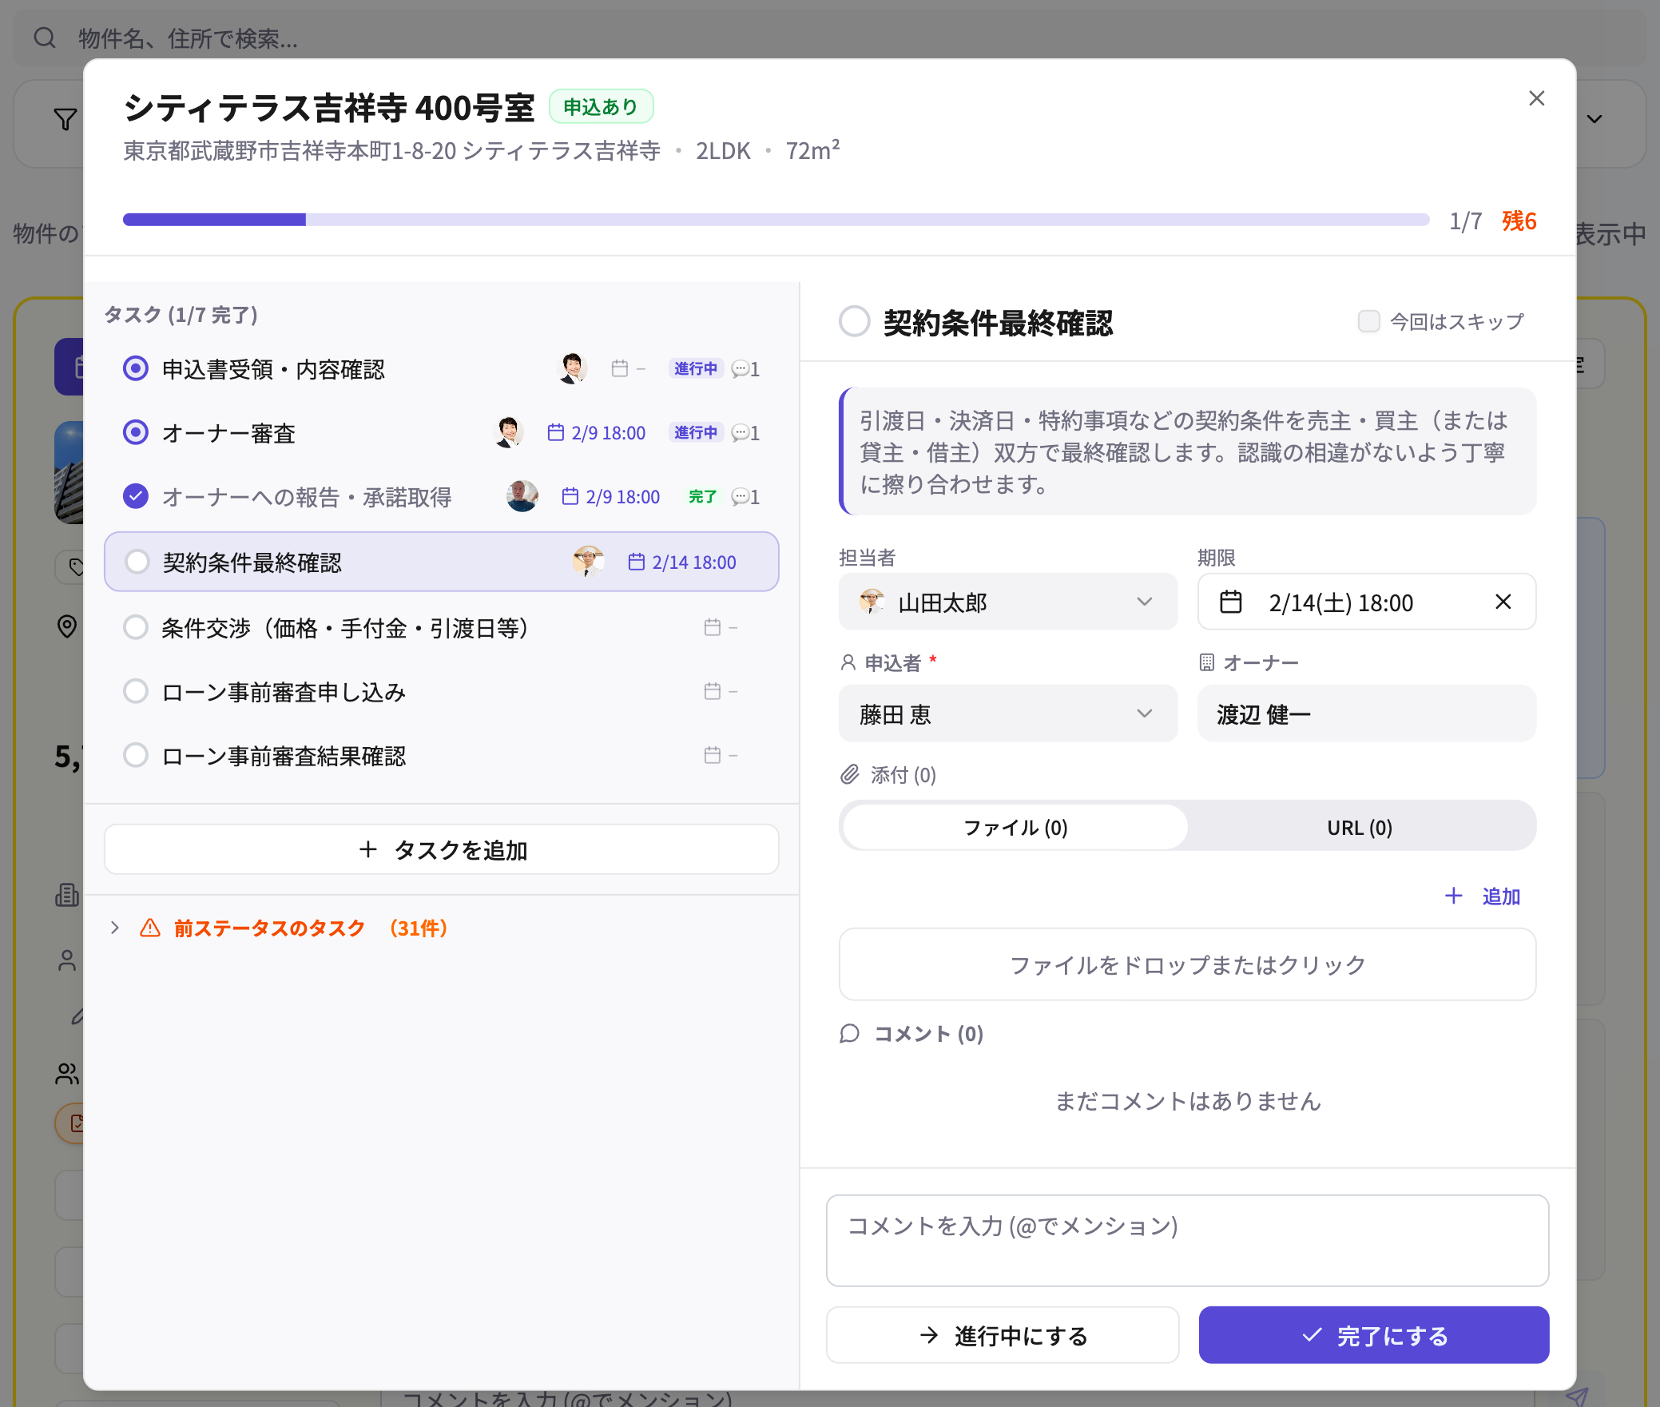Select the ファイル (0) tab

coord(1013,826)
